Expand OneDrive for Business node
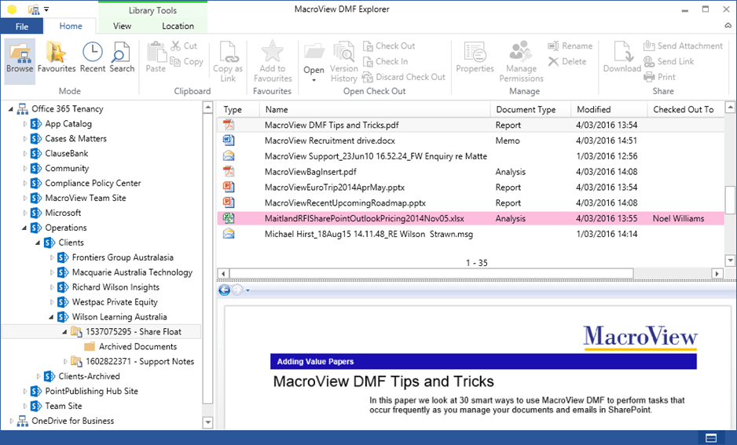 tap(11, 421)
